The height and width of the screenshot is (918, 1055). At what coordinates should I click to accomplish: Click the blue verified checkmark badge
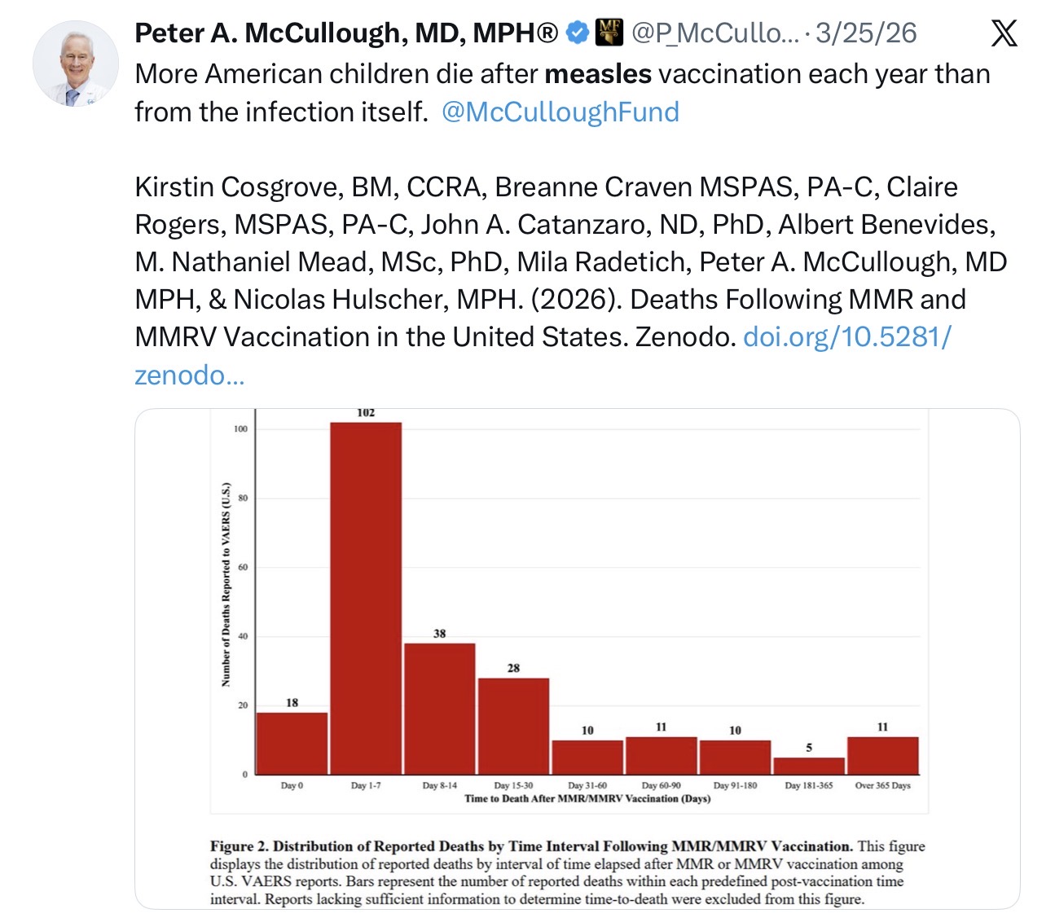click(578, 33)
